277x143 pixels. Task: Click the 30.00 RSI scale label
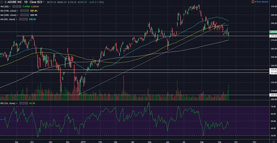(274, 135)
